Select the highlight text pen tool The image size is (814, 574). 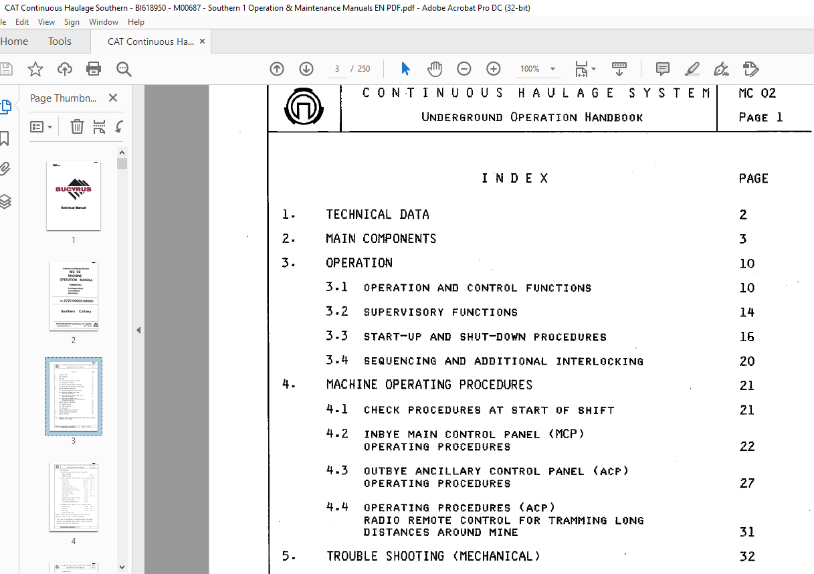point(692,69)
